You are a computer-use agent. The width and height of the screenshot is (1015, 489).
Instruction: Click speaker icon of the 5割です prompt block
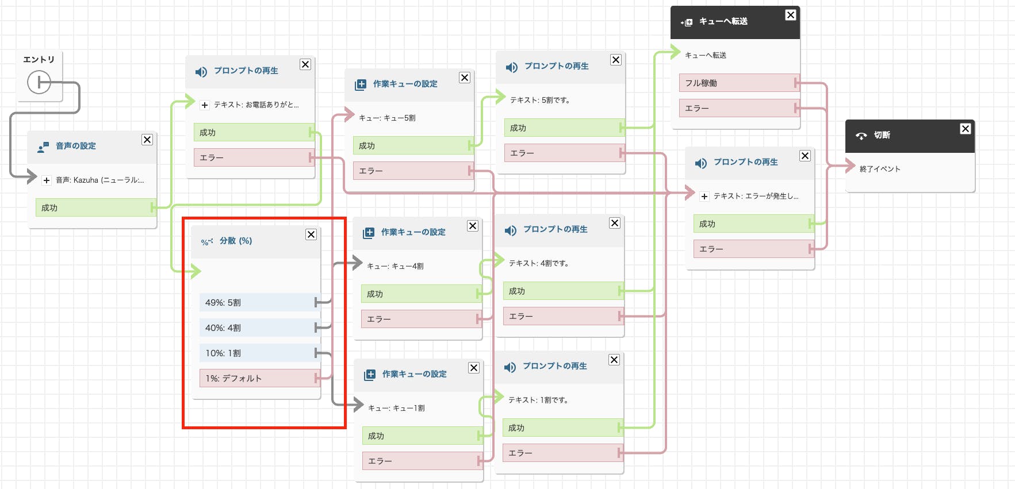(511, 67)
